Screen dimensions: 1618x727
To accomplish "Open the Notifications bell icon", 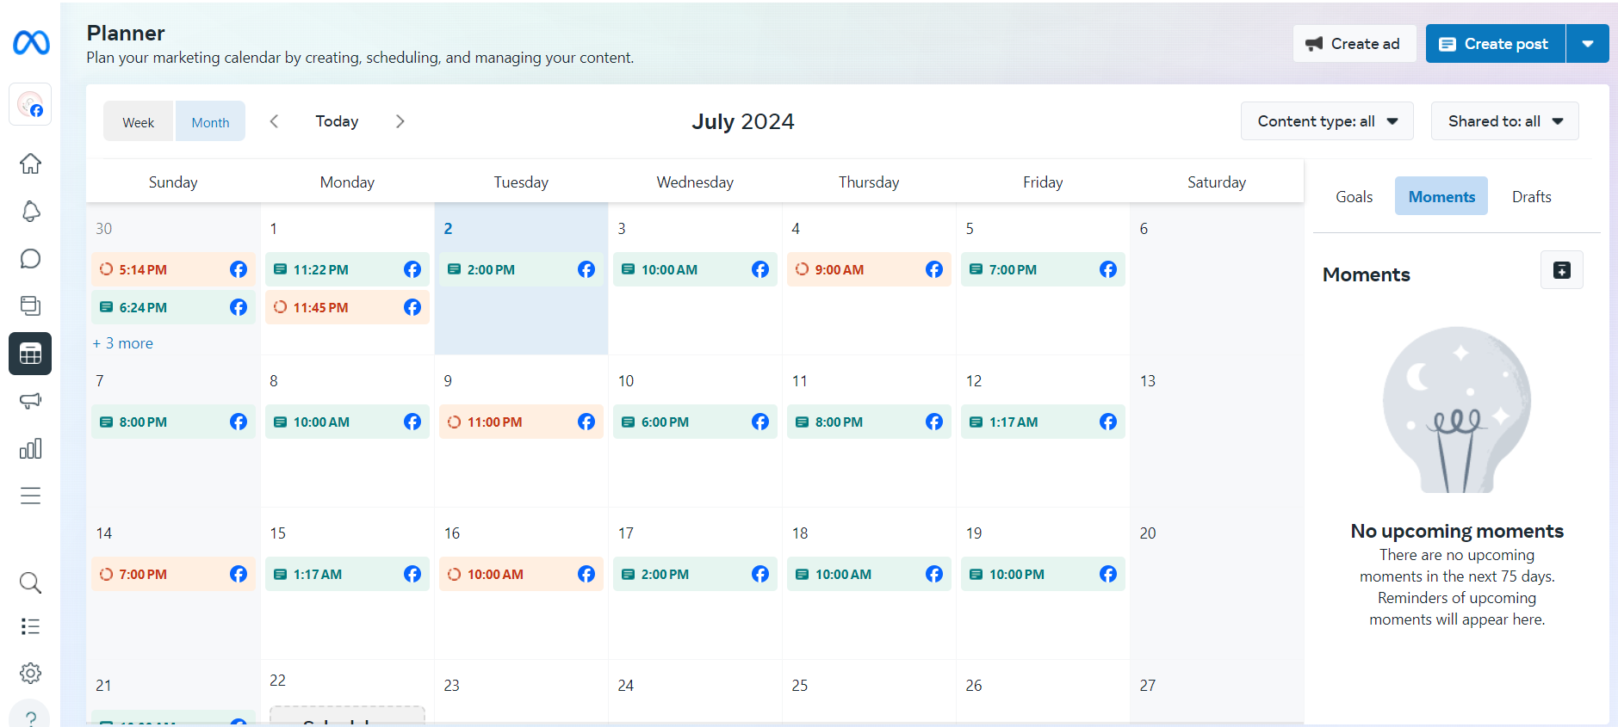I will tap(30, 212).
